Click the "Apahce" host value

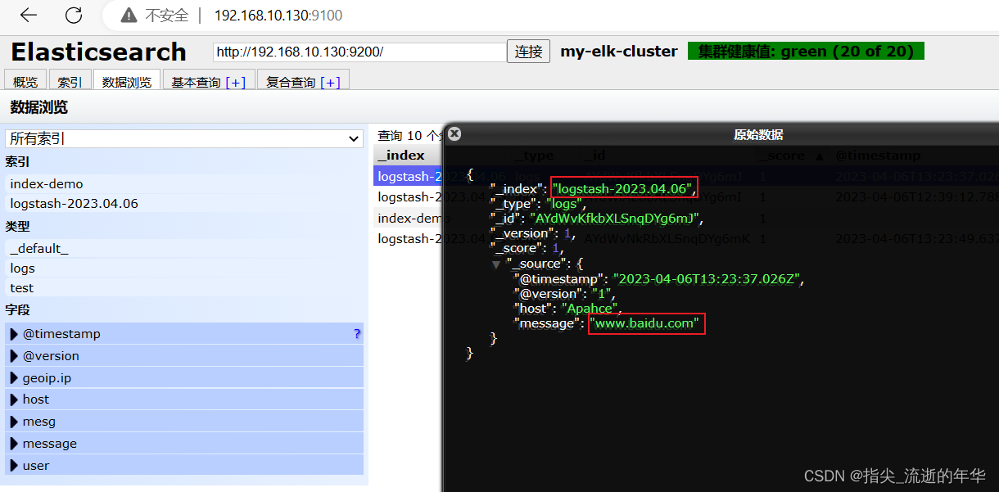(591, 309)
